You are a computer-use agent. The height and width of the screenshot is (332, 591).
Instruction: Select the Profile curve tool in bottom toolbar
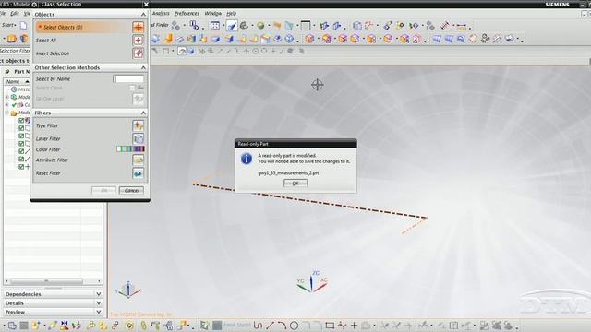[x=259, y=326]
